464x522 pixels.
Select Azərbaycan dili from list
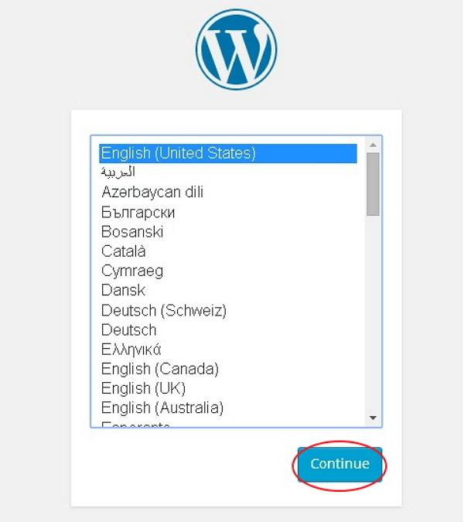152,192
